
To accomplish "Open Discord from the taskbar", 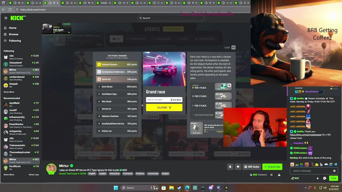I will 211,188.
